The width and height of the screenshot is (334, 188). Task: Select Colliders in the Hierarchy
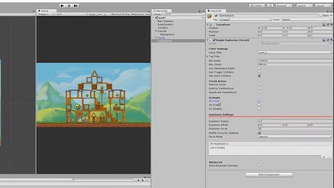pyautogui.click(x=162, y=28)
